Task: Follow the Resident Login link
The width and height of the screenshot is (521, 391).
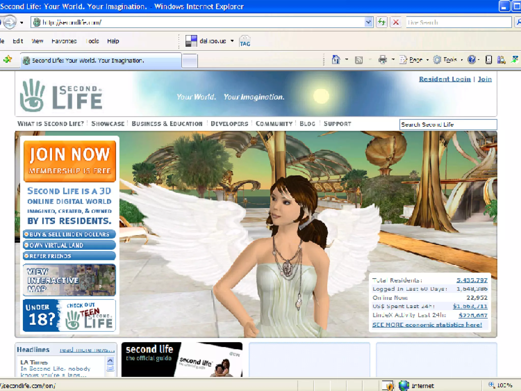Action: (x=445, y=79)
